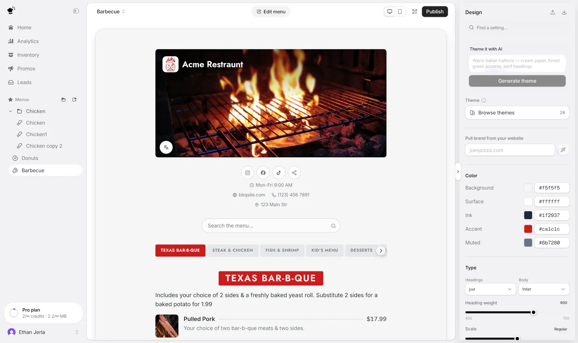The width and height of the screenshot is (578, 343).
Task: Open the Background color swatch
Action: click(x=528, y=188)
